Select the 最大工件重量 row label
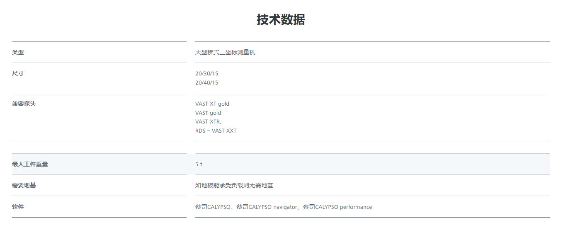561x230 pixels. pyautogui.click(x=30, y=164)
